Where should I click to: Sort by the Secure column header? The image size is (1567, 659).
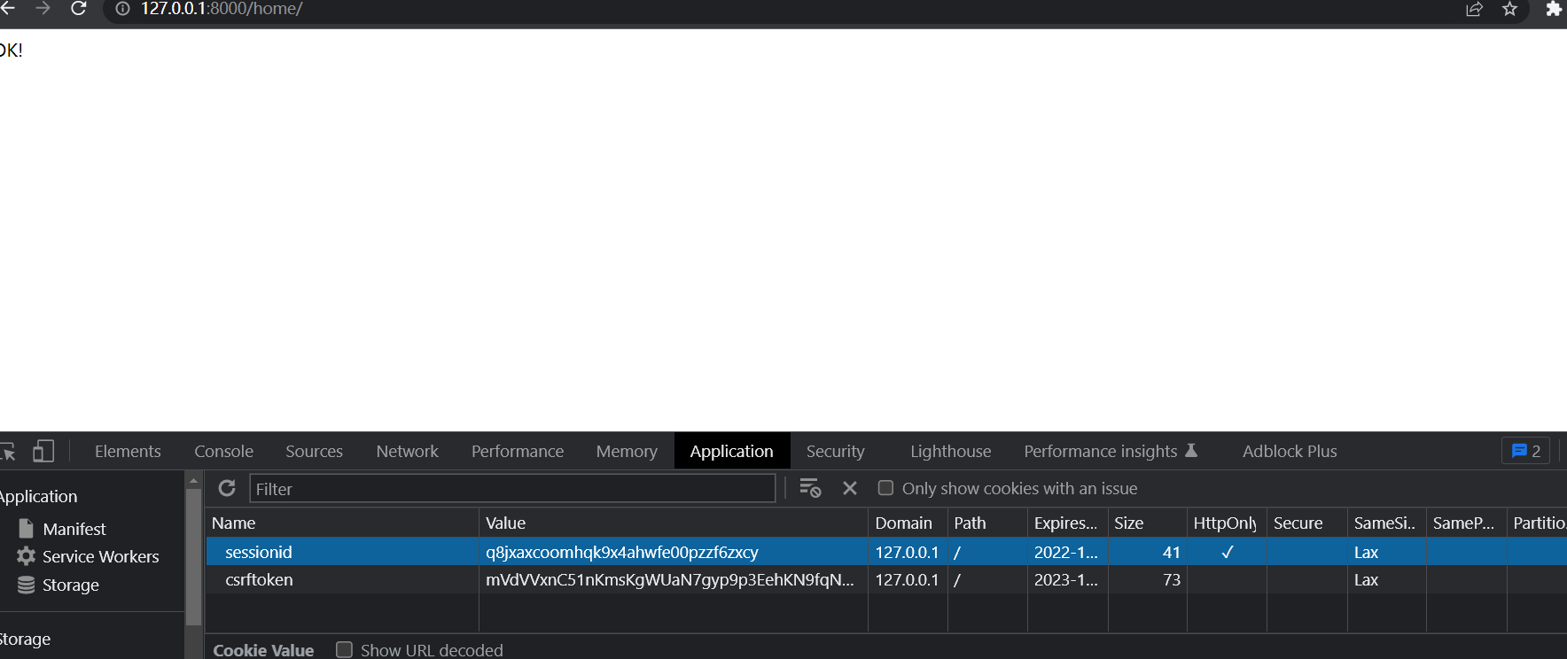click(1307, 523)
